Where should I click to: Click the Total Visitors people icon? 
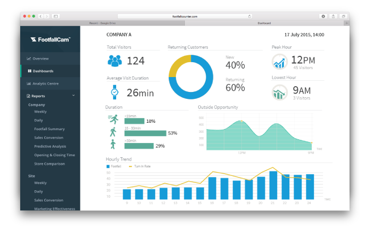pos(115,61)
